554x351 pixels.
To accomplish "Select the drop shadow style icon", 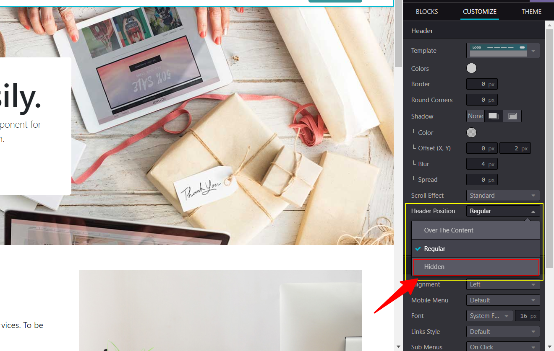I will 493,116.
